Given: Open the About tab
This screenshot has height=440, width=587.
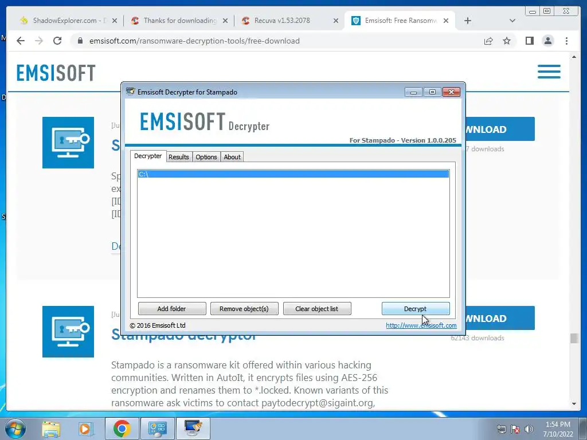Looking at the screenshot, I should tap(232, 157).
